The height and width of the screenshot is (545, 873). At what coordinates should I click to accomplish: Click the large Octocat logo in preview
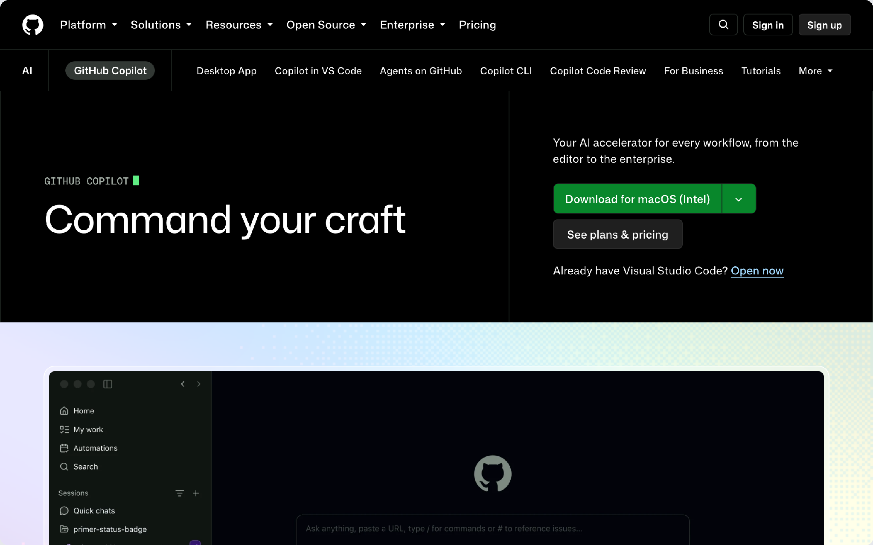(x=493, y=473)
